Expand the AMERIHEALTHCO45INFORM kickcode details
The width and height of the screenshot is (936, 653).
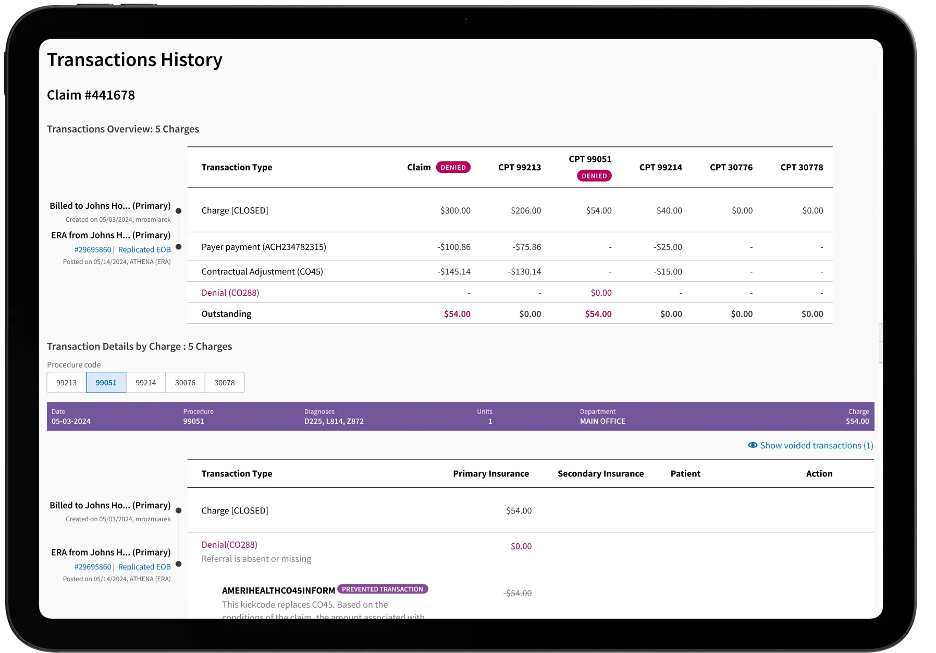[278, 590]
